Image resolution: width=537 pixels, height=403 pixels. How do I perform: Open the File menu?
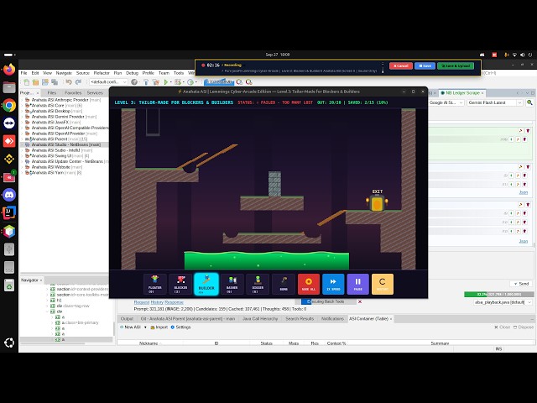[23, 73]
